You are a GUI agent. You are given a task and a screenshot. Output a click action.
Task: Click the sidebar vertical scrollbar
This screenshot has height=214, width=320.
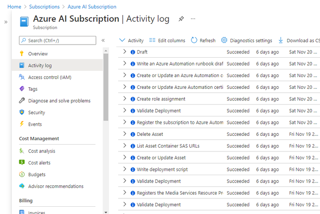tap(106, 87)
